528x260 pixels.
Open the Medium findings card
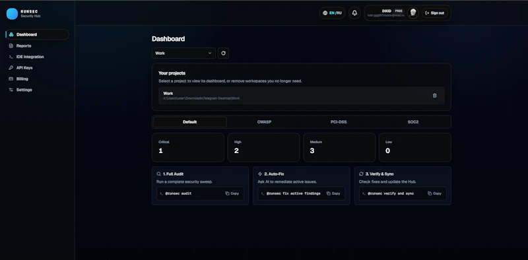coord(339,148)
